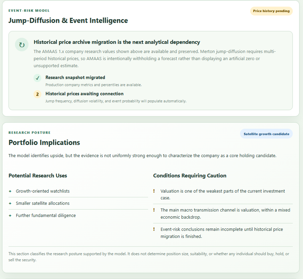Click the Historical price archive migration heading

(x=117, y=42)
